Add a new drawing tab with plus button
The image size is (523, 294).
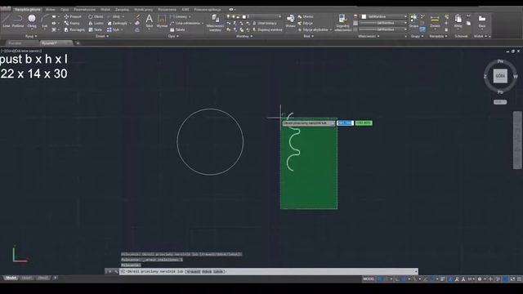78,43
